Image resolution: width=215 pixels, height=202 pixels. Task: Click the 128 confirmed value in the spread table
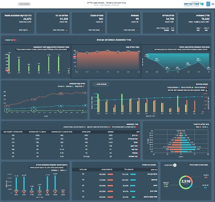[x=110, y=146]
